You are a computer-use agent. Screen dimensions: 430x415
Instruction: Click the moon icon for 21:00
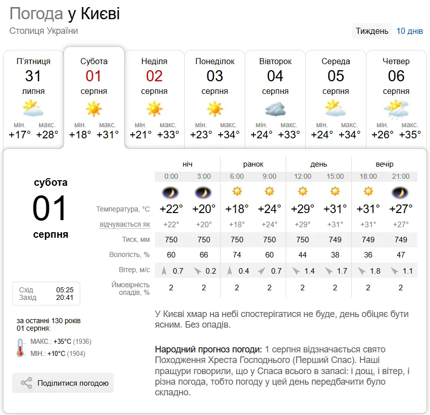(400, 192)
